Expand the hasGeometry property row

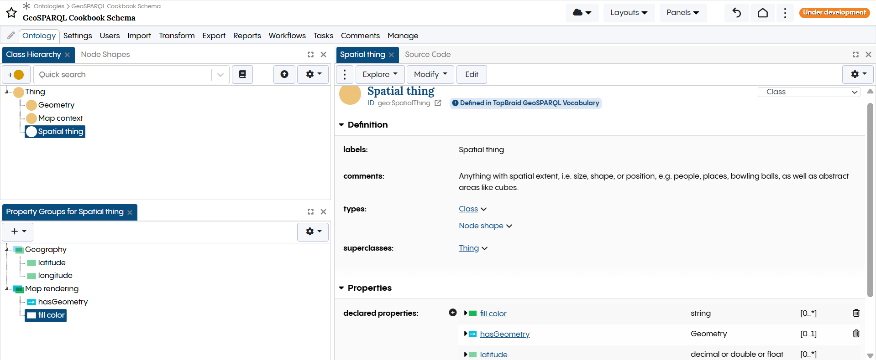(x=466, y=334)
